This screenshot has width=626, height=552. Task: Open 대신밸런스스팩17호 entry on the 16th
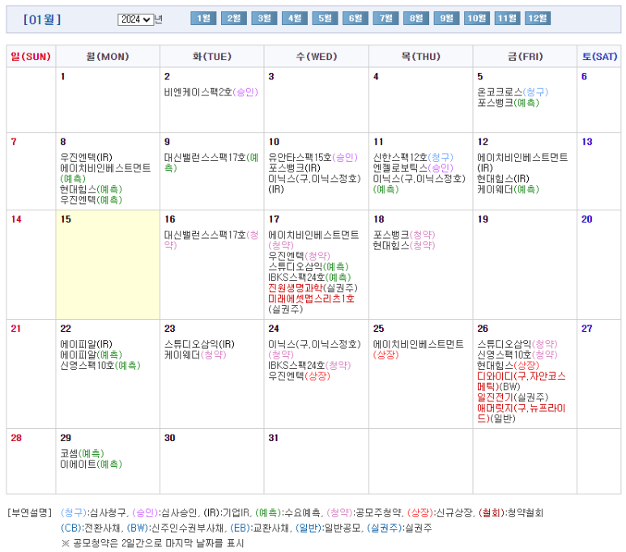pos(211,240)
